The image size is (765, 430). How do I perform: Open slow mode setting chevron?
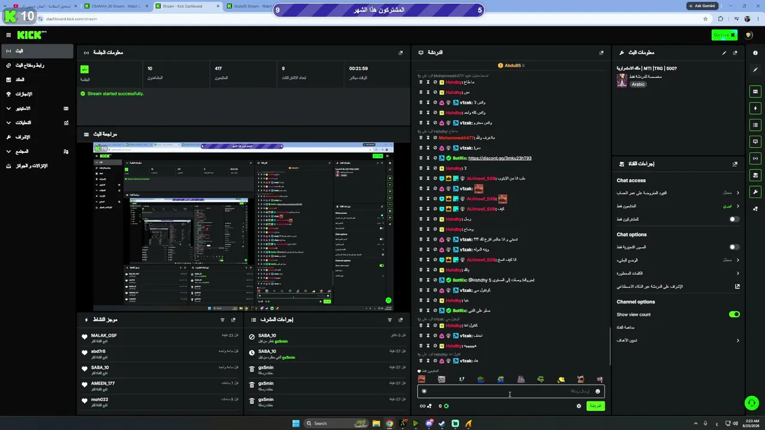click(x=738, y=260)
